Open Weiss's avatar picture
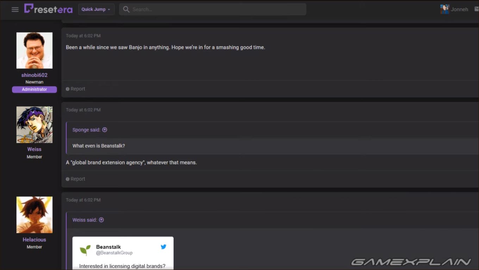 click(35, 125)
